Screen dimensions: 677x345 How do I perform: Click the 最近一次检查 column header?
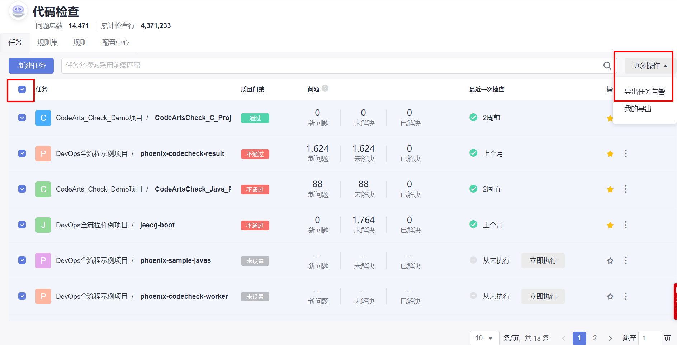(487, 89)
